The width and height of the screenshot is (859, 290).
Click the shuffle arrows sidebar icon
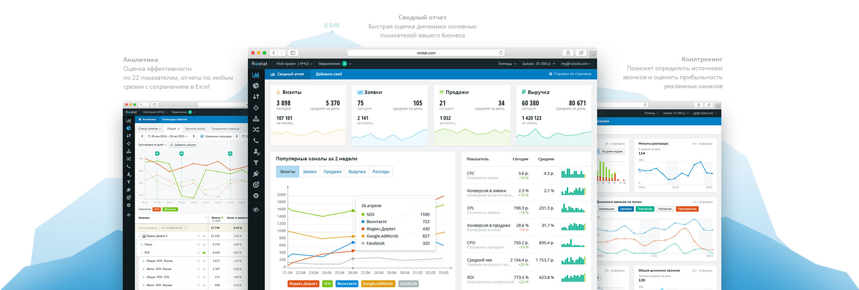click(x=256, y=130)
